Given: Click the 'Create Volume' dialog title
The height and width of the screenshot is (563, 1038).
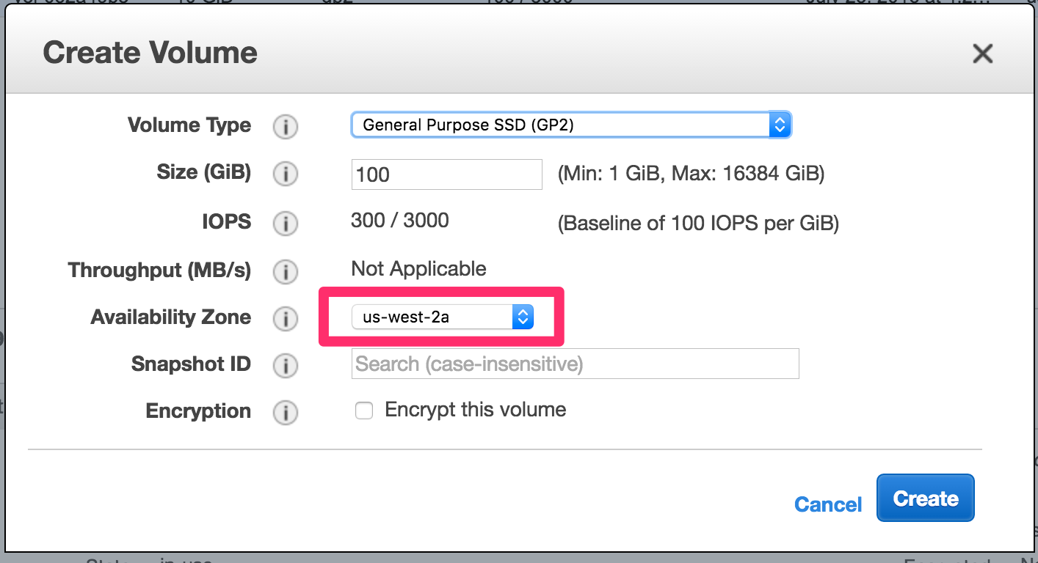Looking at the screenshot, I should click(x=150, y=53).
